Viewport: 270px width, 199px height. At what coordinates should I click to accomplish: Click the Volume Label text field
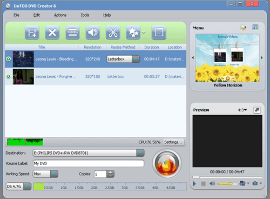coord(89,163)
